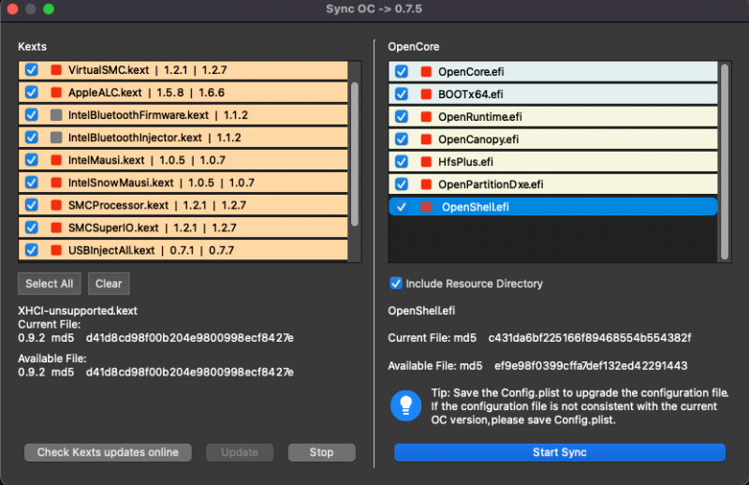The image size is (749, 485).
Task: Toggle IntelBluetoothInjector.kext checkbox
Action: (x=32, y=138)
